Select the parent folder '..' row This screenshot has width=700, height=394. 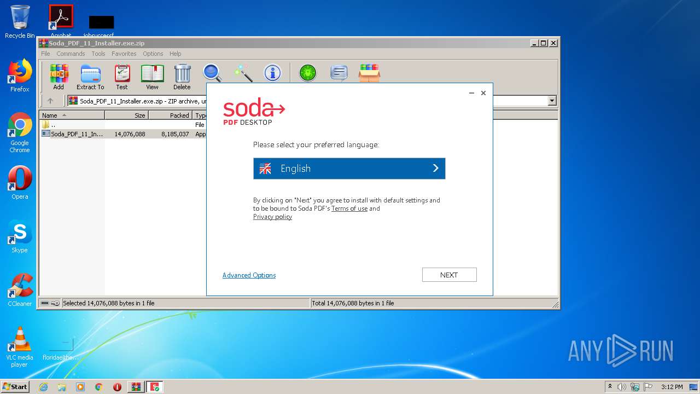click(122, 125)
